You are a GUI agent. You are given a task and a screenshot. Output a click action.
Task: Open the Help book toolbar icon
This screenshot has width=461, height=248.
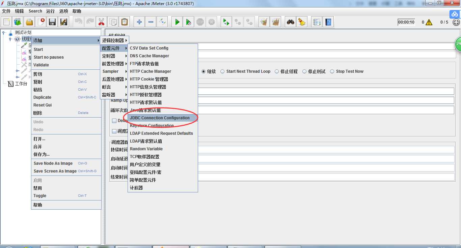coord(328,22)
